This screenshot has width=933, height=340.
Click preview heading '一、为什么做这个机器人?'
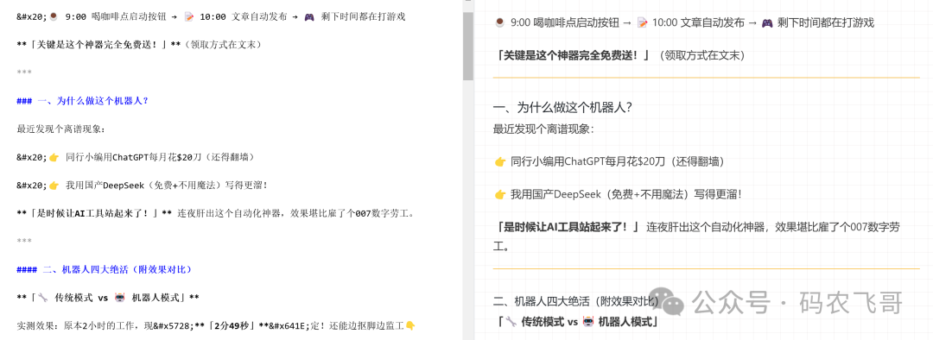562,108
